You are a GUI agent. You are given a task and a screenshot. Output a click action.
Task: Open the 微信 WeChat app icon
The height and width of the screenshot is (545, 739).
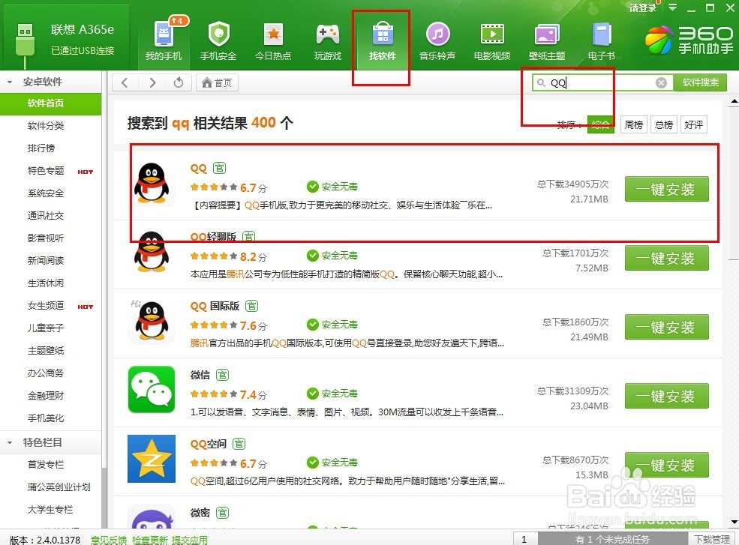pyautogui.click(x=152, y=390)
